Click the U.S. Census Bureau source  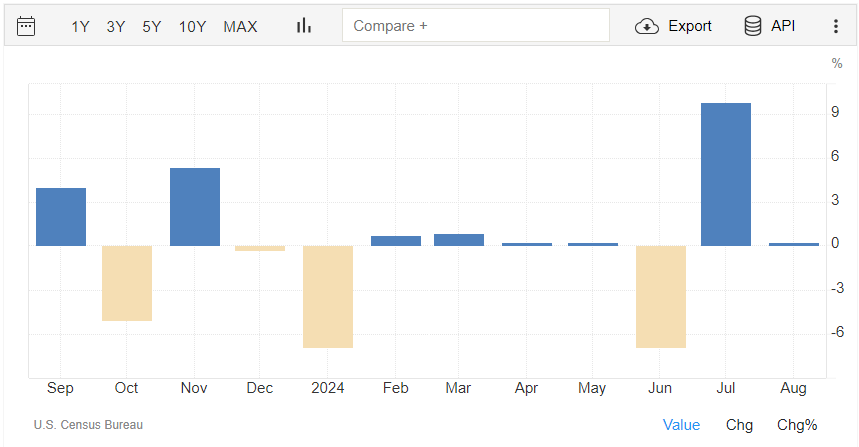point(88,425)
